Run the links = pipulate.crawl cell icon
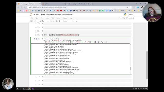 pyautogui.click(x=42, y=35)
